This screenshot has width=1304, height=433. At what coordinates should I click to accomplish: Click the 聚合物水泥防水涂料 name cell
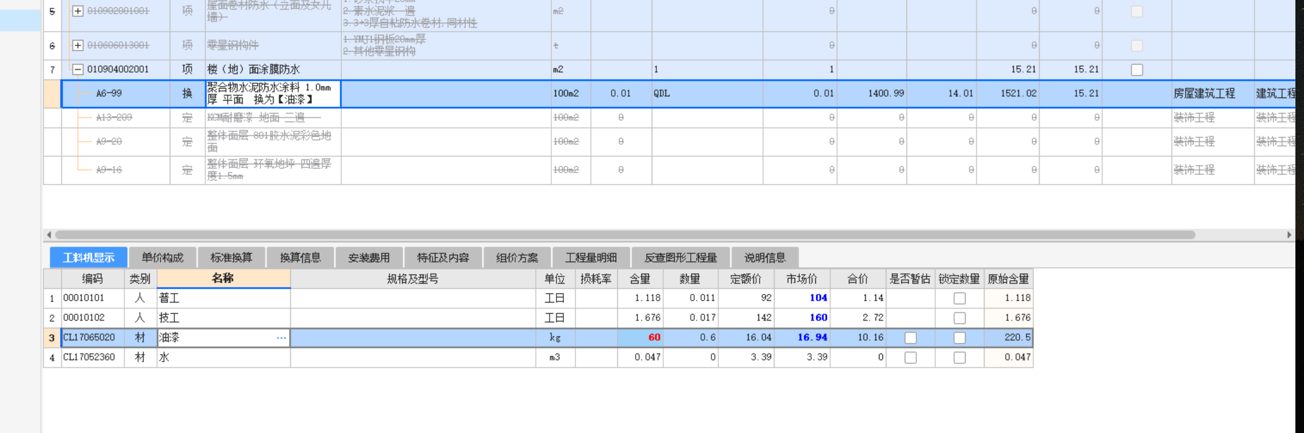(273, 93)
